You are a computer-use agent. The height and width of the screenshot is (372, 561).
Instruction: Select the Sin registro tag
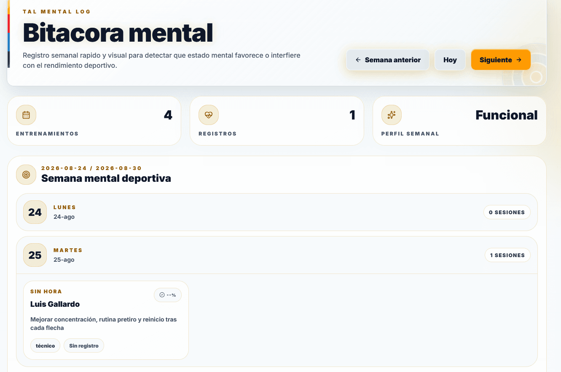pos(83,345)
